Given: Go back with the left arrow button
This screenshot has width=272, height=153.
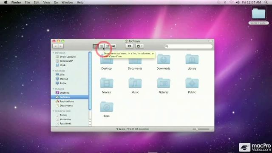Looking at the screenshot, I should [55, 46].
